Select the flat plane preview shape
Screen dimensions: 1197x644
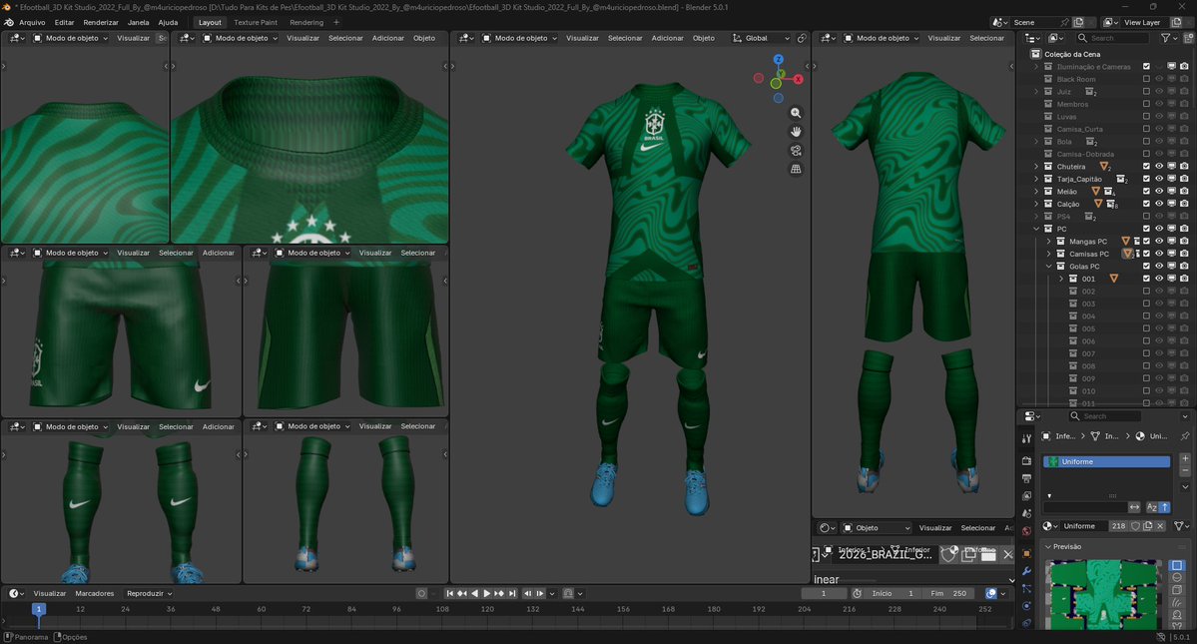1177,565
